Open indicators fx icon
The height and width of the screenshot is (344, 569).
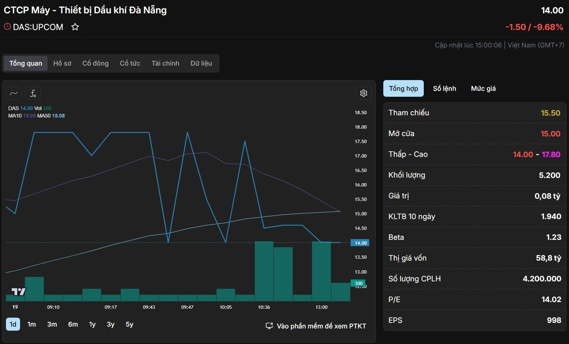[x=33, y=93]
